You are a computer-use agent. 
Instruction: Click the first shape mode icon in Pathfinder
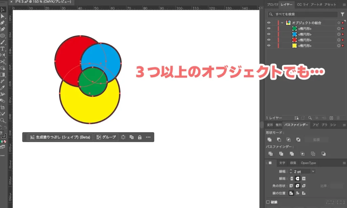pyautogui.click(x=269, y=139)
